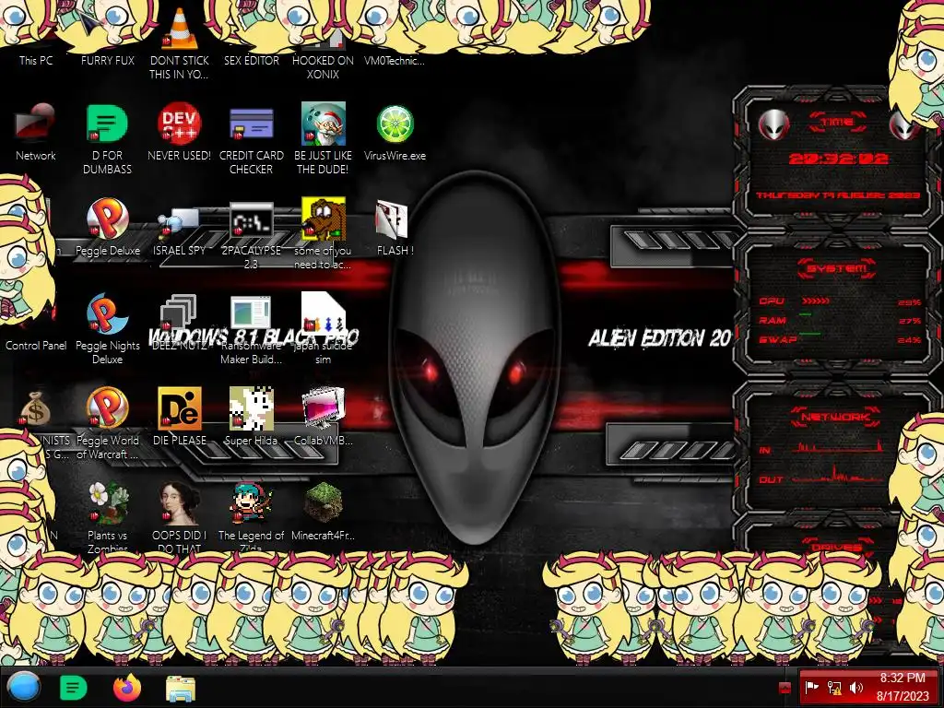
Task: Open the DONT STICK THIS IN YO... VLC cone icon
Action: click(x=180, y=30)
